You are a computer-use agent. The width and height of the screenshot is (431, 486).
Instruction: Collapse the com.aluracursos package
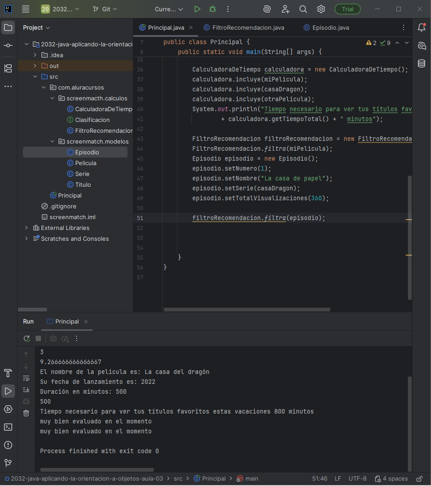point(44,87)
